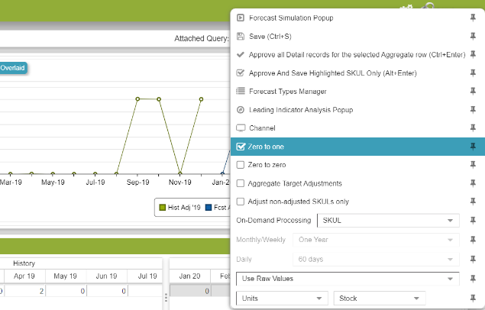
Task: Open the Units dropdown
Action: pyautogui.click(x=282, y=299)
